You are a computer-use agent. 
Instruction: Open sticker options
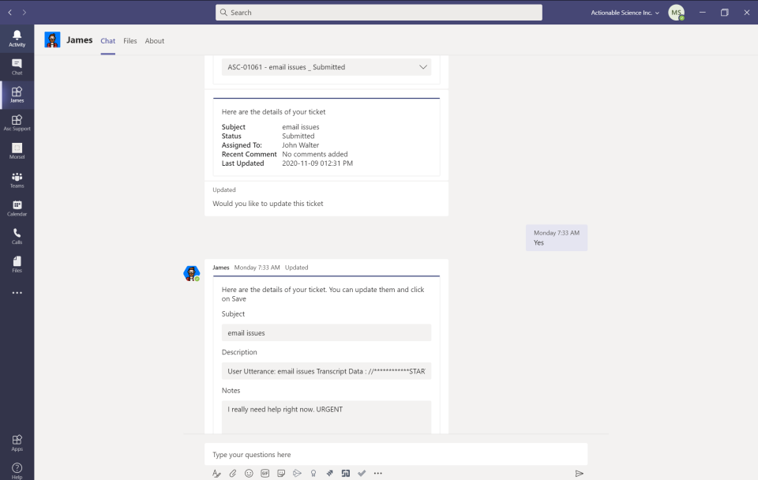(x=281, y=473)
